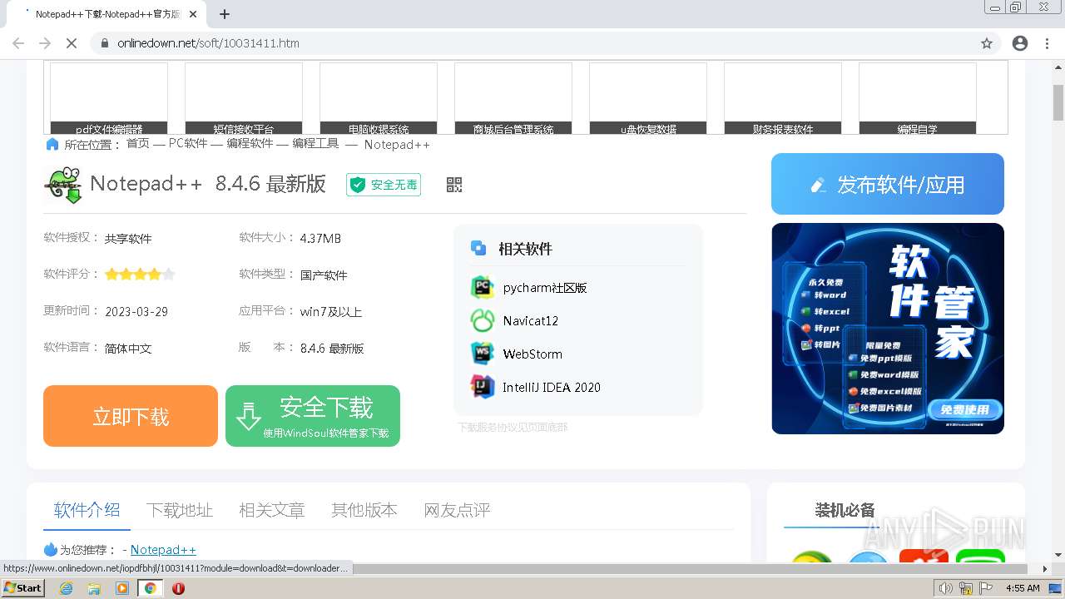Open the Chrome profile avatar

[1020, 43]
